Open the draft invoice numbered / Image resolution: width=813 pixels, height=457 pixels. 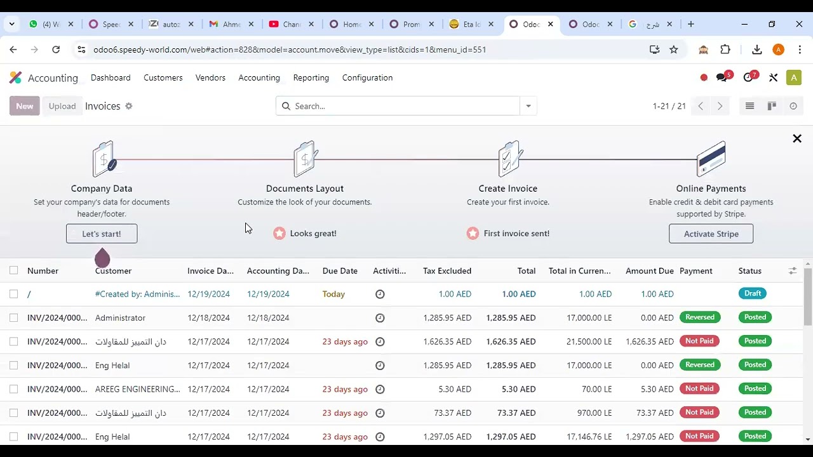pos(29,294)
